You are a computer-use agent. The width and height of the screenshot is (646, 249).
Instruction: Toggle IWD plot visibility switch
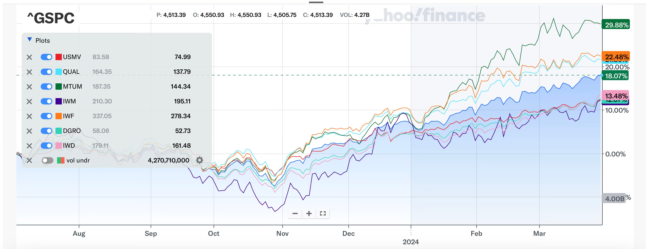coord(47,146)
